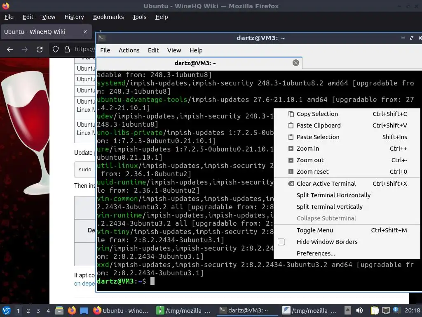Activate Ubuntu - Wine... taskbar window button
The height and width of the screenshot is (317, 422).
point(121,311)
